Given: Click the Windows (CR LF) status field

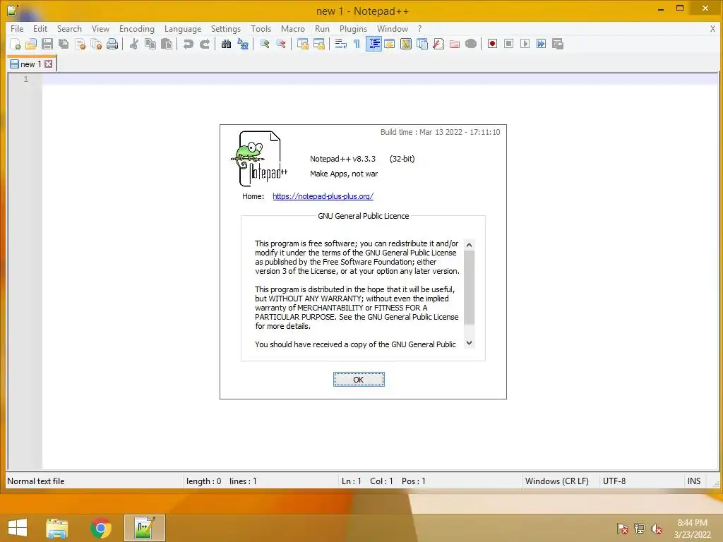Looking at the screenshot, I should pyautogui.click(x=556, y=481).
